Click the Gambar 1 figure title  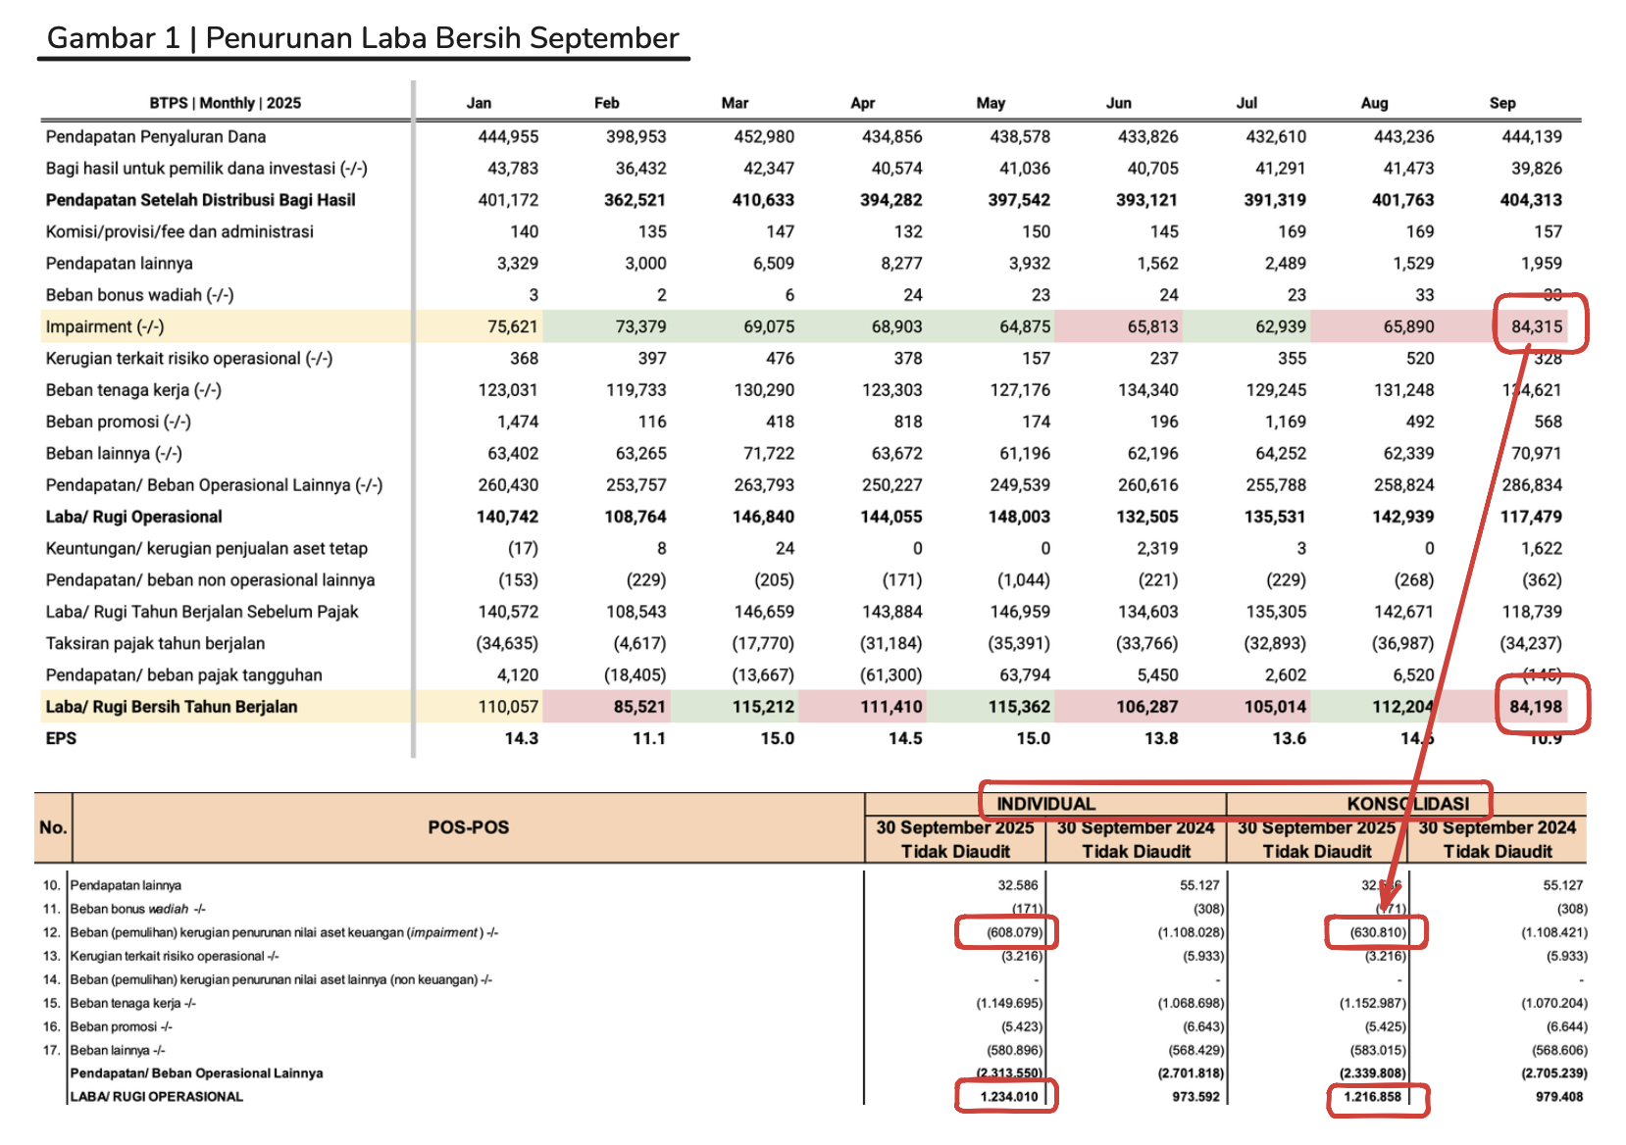pyautogui.click(x=362, y=38)
